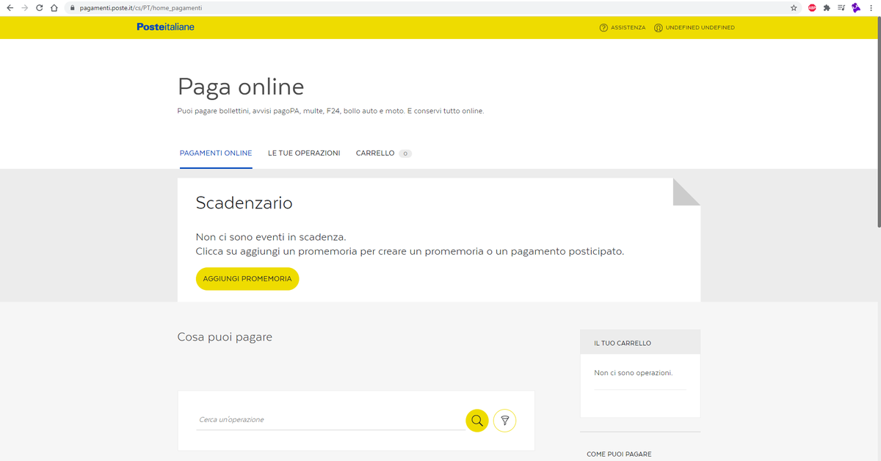Click the Posteitaliane logo

pyautogui.click(x=165, y=27)
